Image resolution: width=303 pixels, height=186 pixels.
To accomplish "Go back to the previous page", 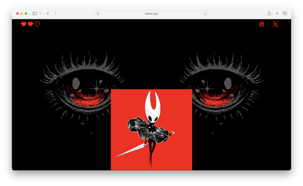I will click(x=48, y=14).
